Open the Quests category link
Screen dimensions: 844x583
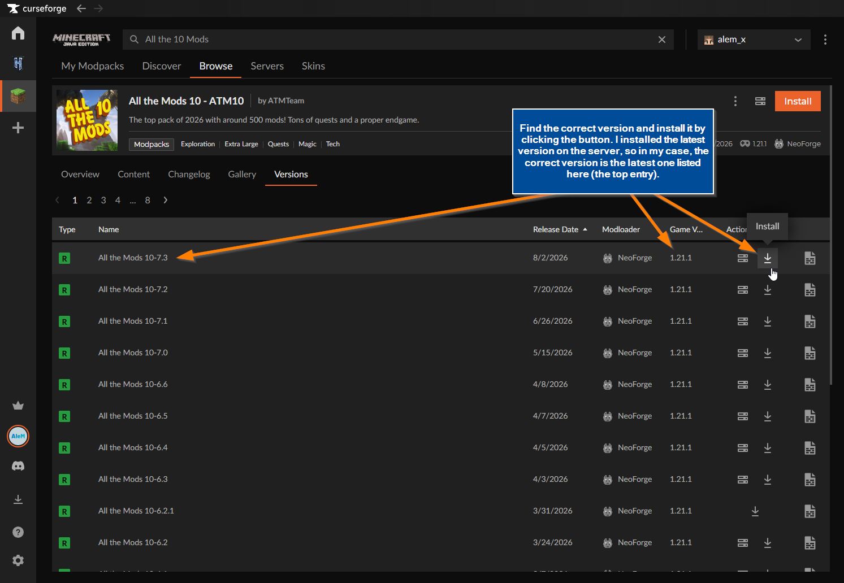coord(278,144)
